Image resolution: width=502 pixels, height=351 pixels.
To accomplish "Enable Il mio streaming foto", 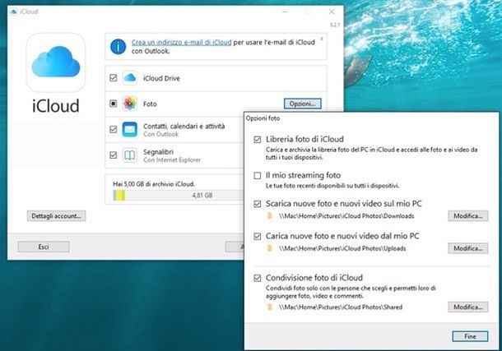I will click(258, 176).
